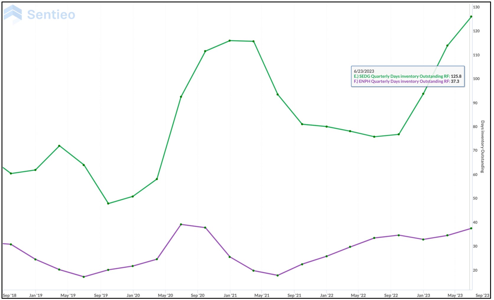
Task: Click the ENPH point above Jan '23
Action: (x=423, y=239)
